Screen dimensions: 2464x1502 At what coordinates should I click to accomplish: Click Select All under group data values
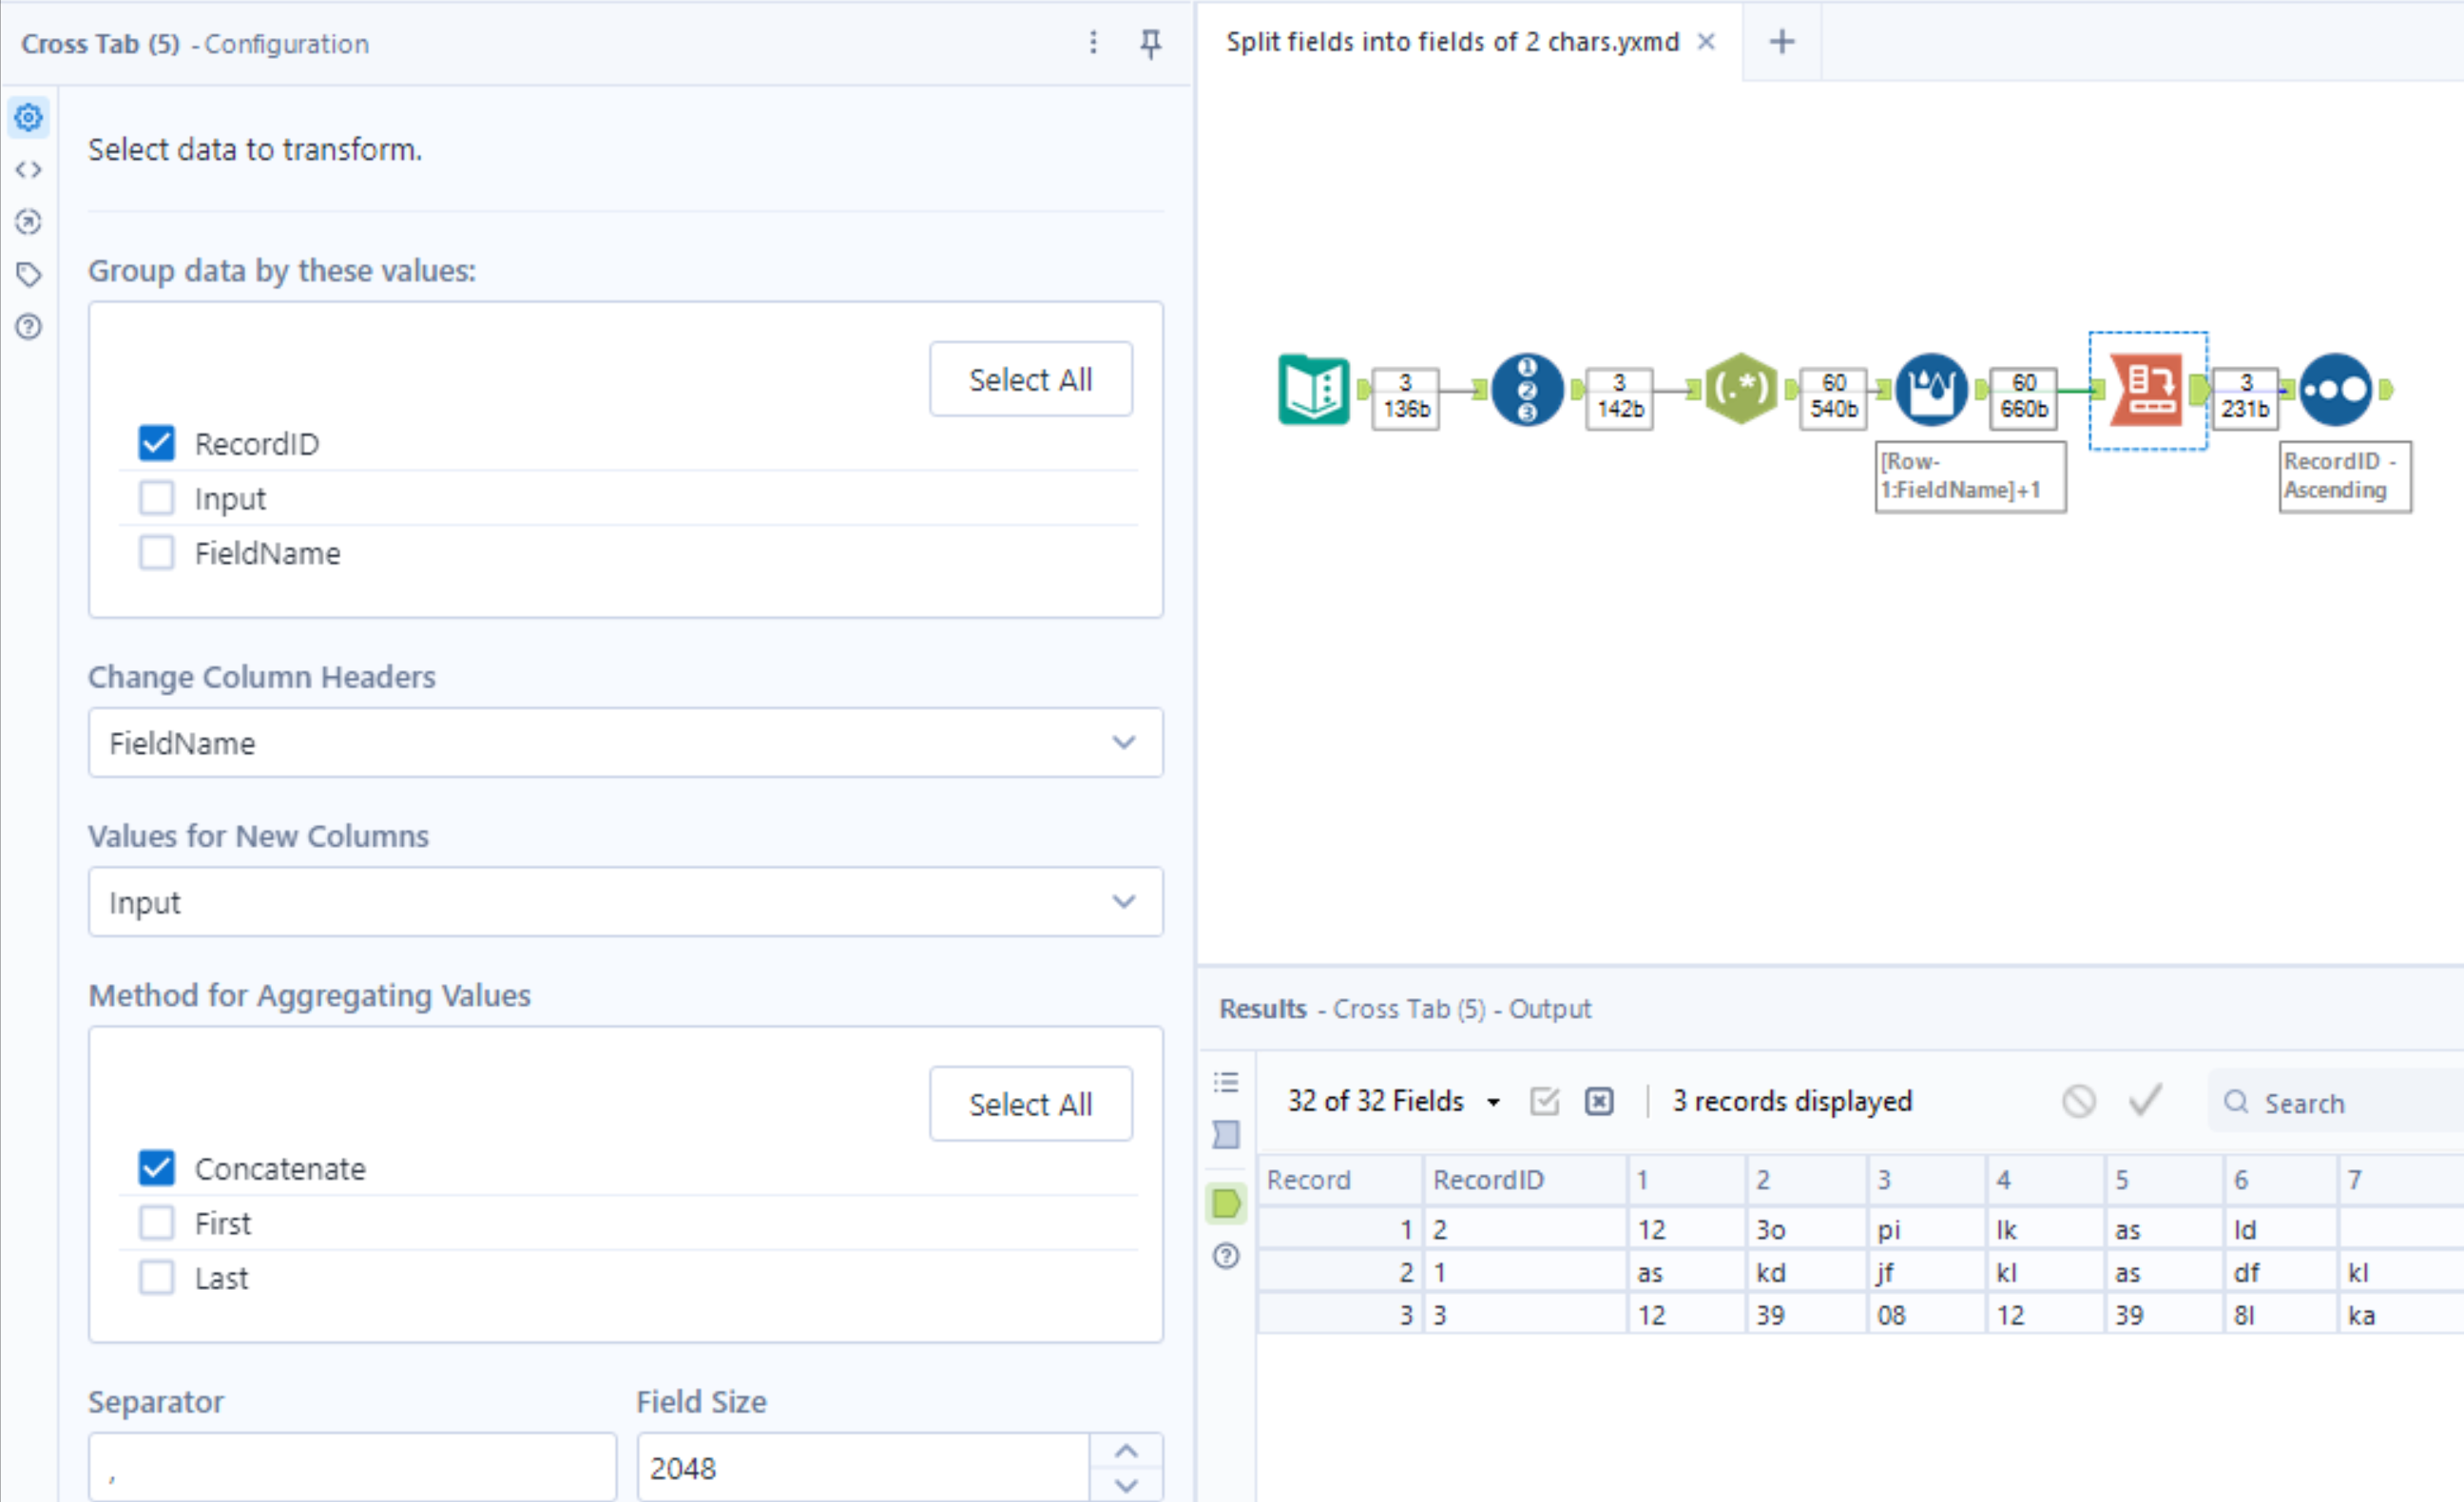pos(1030,379)
